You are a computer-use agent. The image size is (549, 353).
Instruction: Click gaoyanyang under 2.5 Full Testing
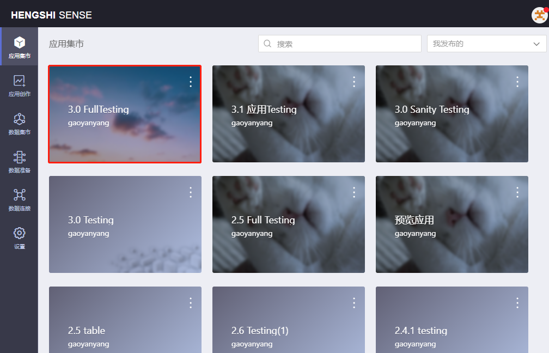pos(252,234)
